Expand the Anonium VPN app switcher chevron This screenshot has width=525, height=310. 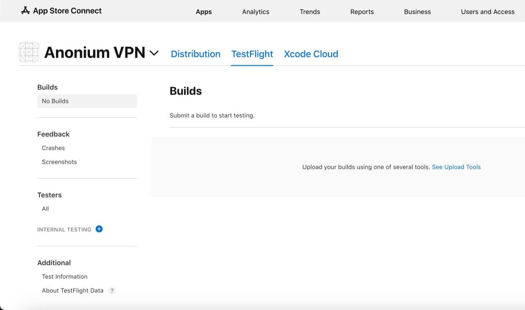[x=154, y=53]
